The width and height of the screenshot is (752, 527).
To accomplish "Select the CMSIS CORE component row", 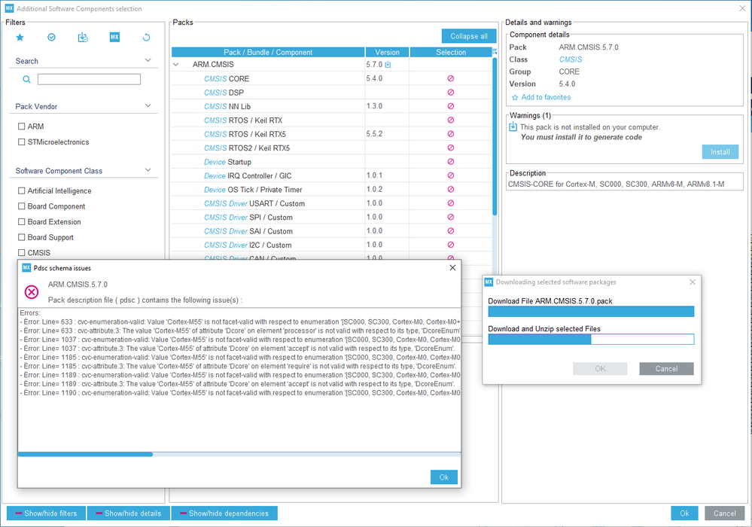I will coord(331,78).
